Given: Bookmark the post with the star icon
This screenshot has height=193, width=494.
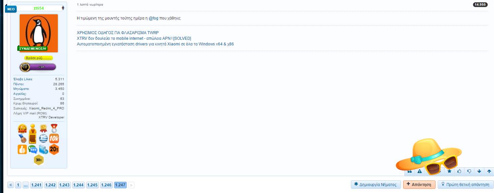Looking at the screenshot, I should (449, 171).
